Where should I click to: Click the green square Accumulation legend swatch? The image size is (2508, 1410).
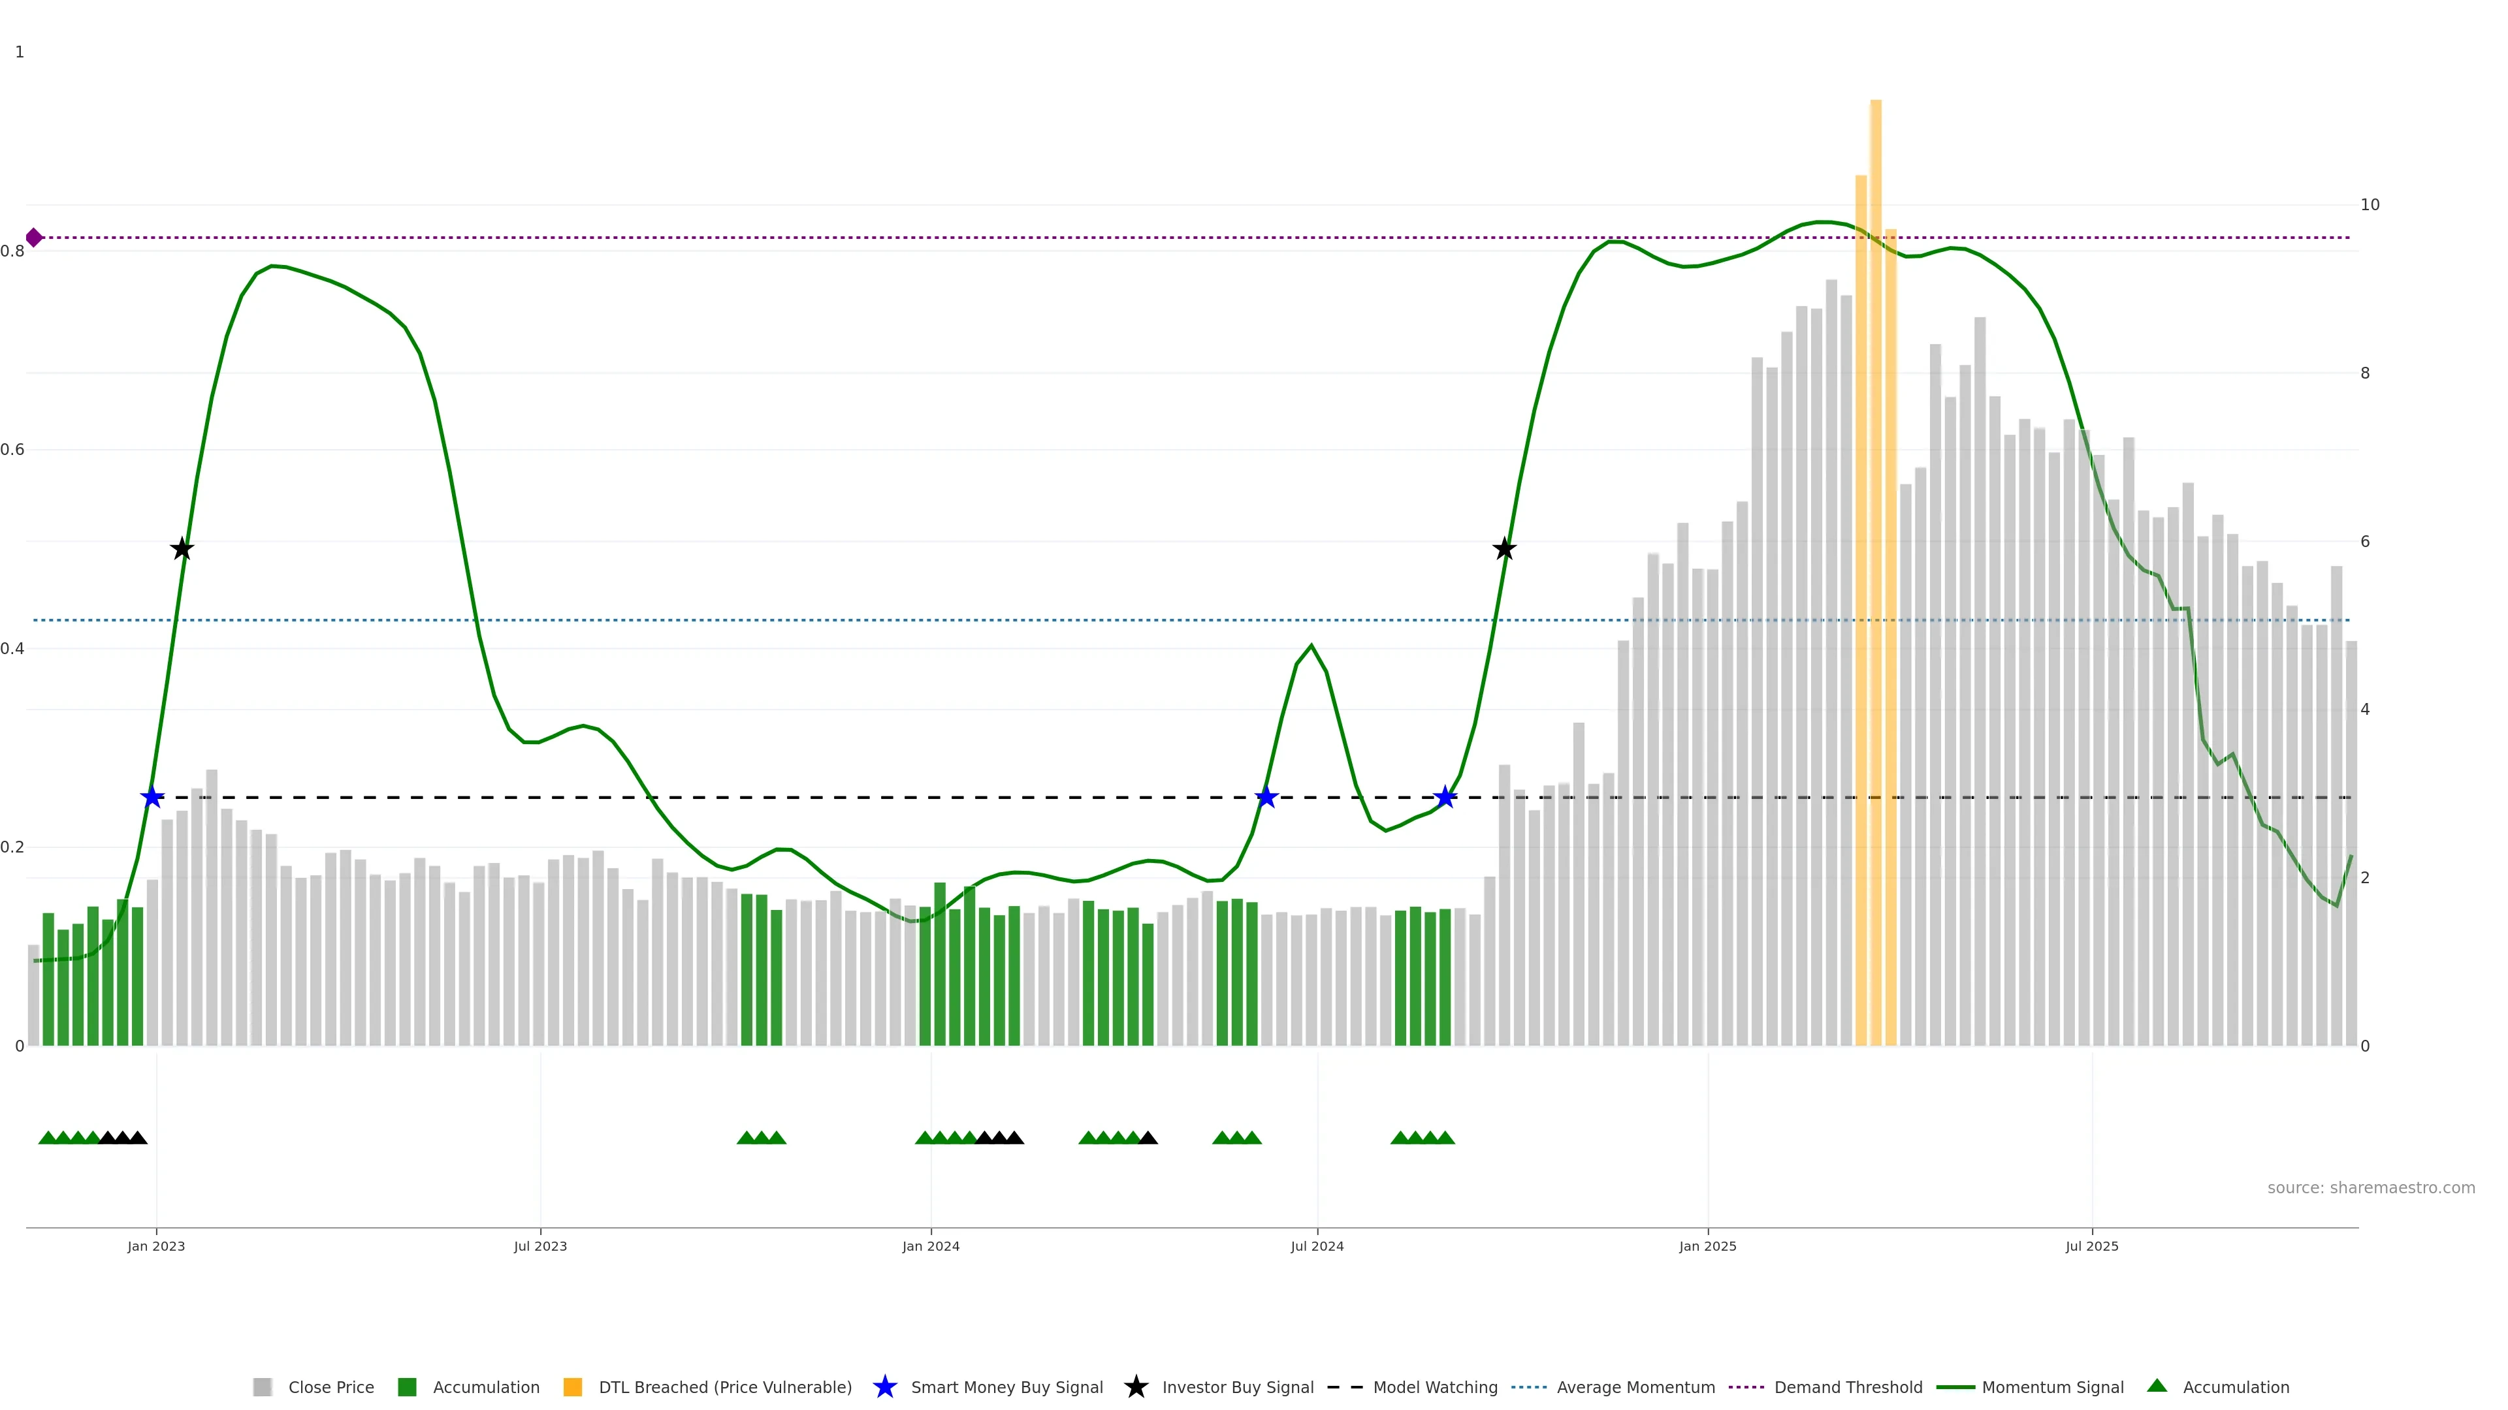pyautogui.click(x=407, y=1386)
